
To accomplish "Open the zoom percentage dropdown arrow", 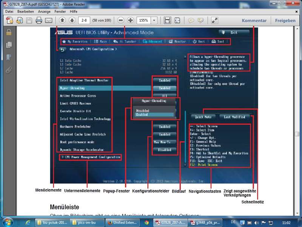I will click(154, 20).
